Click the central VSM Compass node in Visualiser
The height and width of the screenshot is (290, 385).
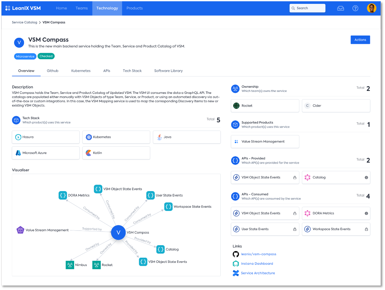click(x=118, y=233)
